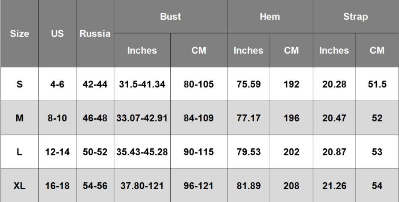
Task: Click the size S row label
Action: coord(20,84)
